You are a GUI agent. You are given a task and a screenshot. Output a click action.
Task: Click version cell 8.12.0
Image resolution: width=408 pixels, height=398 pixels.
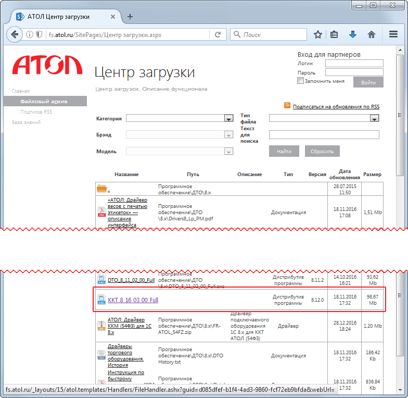pos(317,300)
